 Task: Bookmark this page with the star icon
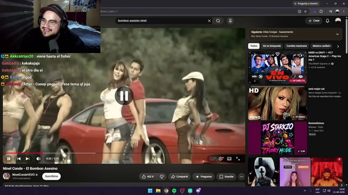coord(305,11)
